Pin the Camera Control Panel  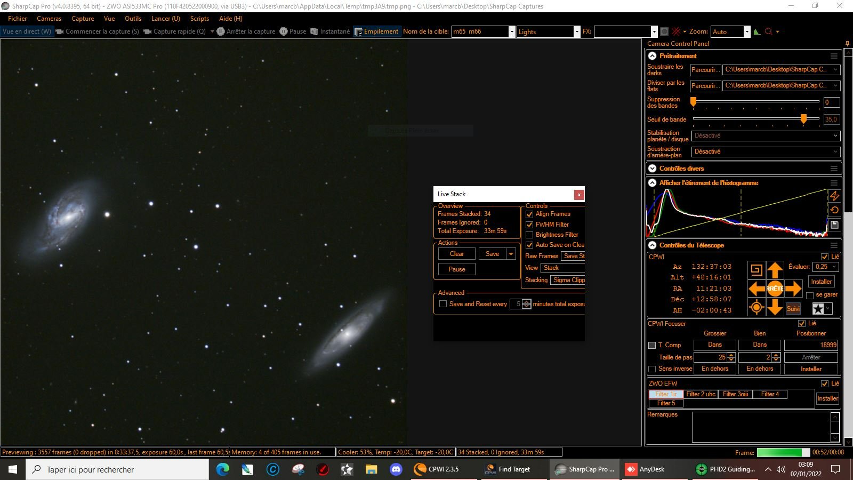(847, 44)
